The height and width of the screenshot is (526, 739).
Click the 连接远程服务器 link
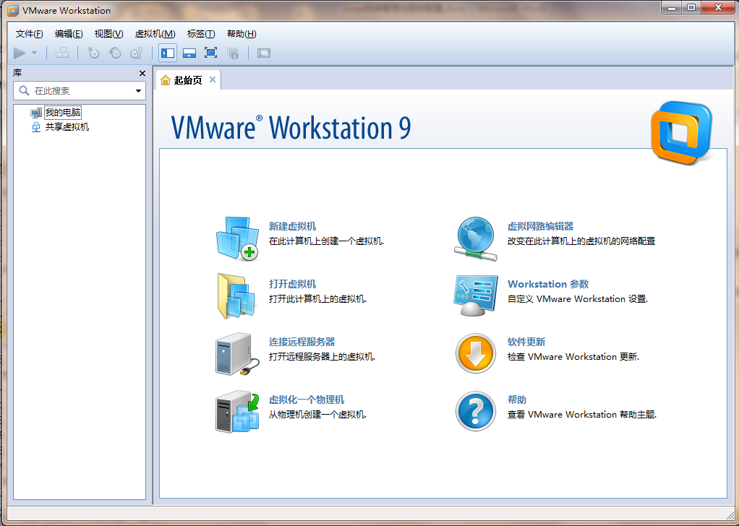[302, 342]
